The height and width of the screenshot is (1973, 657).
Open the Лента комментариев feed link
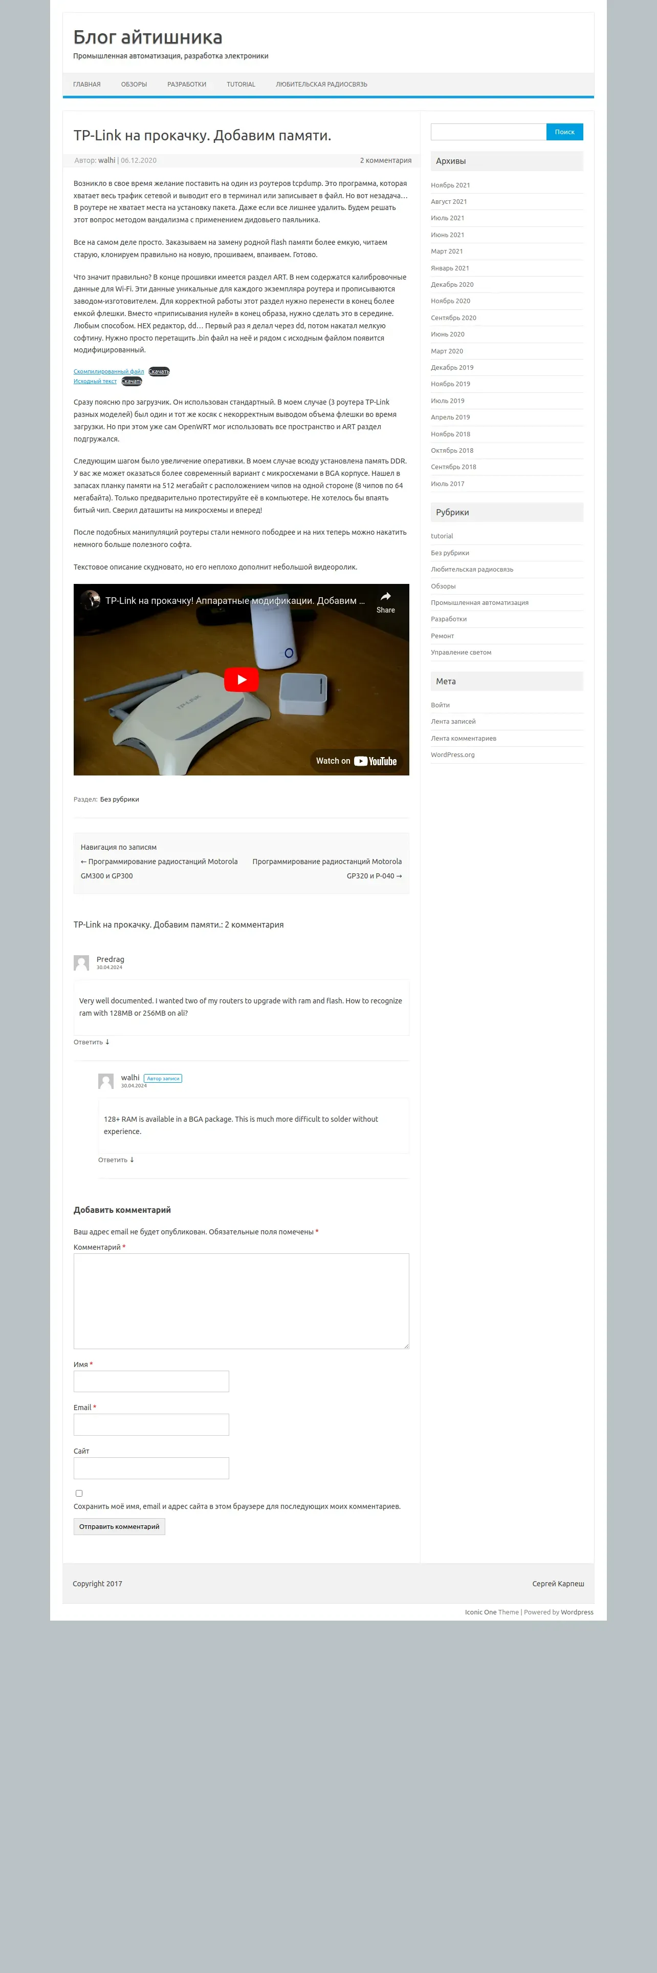[x=464, y=739]
